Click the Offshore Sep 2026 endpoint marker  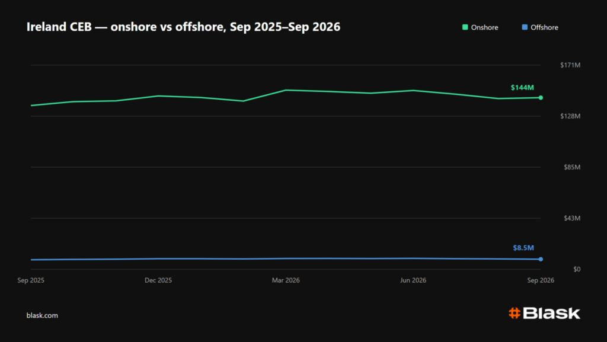tap(541, 259)
